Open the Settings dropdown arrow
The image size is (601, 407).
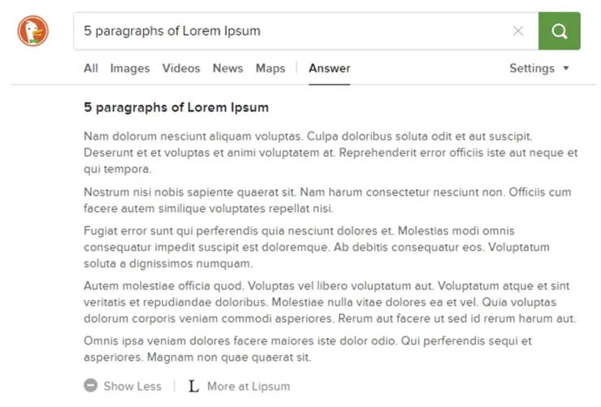pos(566,68)
